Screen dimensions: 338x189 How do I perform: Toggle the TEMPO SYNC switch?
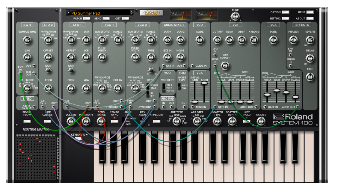tap(114, 121)
